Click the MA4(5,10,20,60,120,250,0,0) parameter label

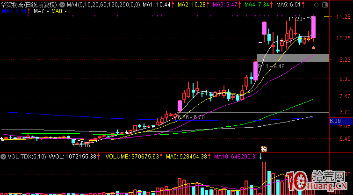[x=103, y=5]
